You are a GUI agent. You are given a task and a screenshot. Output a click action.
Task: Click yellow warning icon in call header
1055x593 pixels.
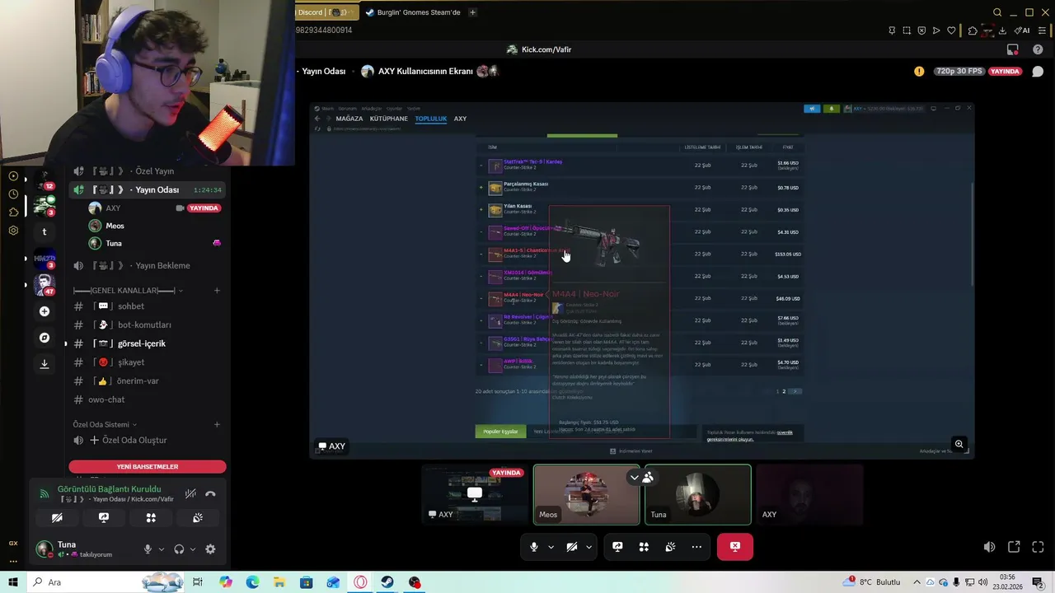pyautogui.click(x=919, y=72)
